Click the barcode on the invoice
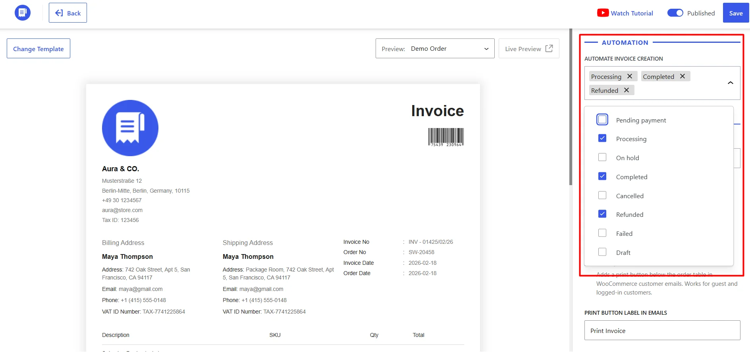The height and width of the screenshot is (352, 750). [446, 137]
